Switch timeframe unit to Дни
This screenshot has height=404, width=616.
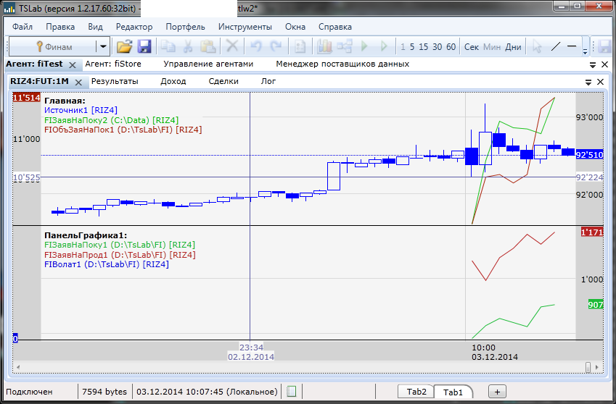[513, 47]
